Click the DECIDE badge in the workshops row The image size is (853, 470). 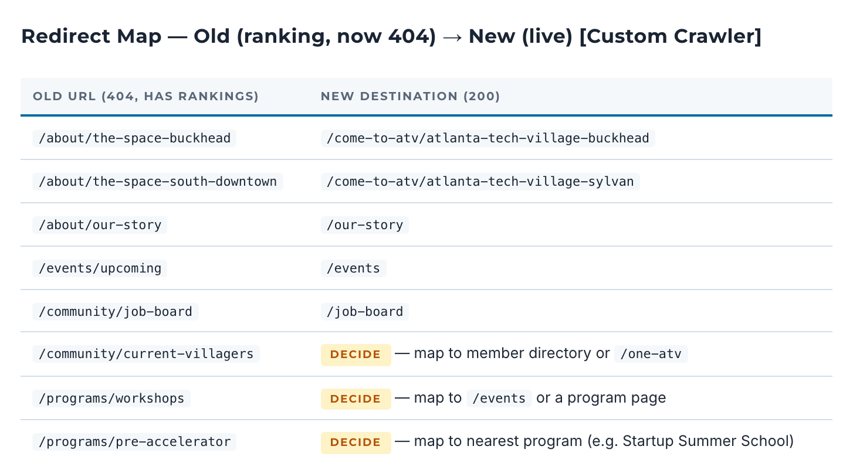click(x=356, y=399)
